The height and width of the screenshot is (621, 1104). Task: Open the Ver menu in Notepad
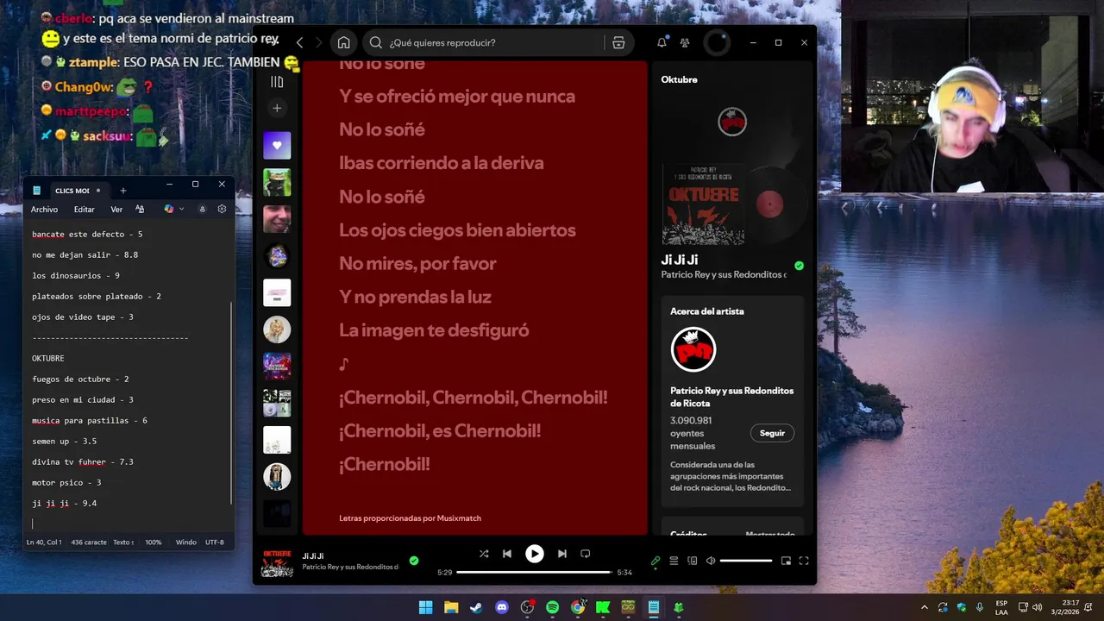[116, 210]
